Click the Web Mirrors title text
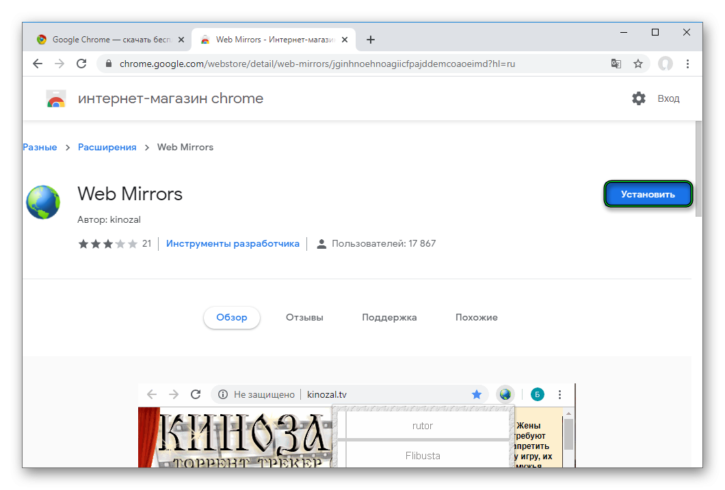The image size is (725, 490). pyautogui.click(x=130, y=194)
